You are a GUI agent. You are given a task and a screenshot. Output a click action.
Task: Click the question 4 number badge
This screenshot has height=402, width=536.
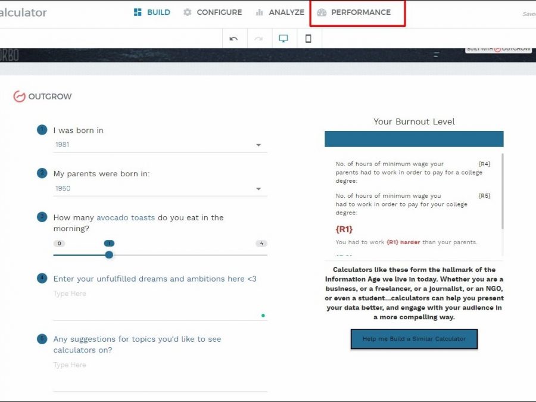pyautogui.click(x=42, y=278)
